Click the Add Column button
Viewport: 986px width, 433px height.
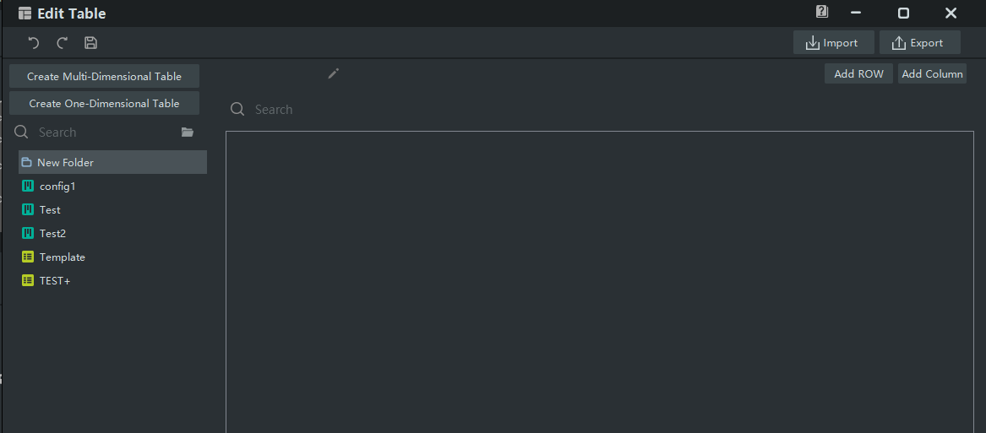(932, 74)
